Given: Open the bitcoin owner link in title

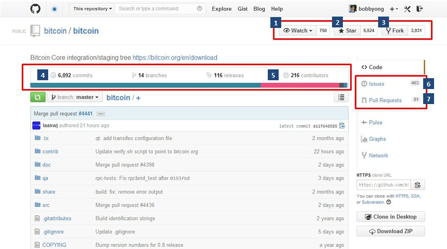Looking at the screenshot, I should point(55,31).
